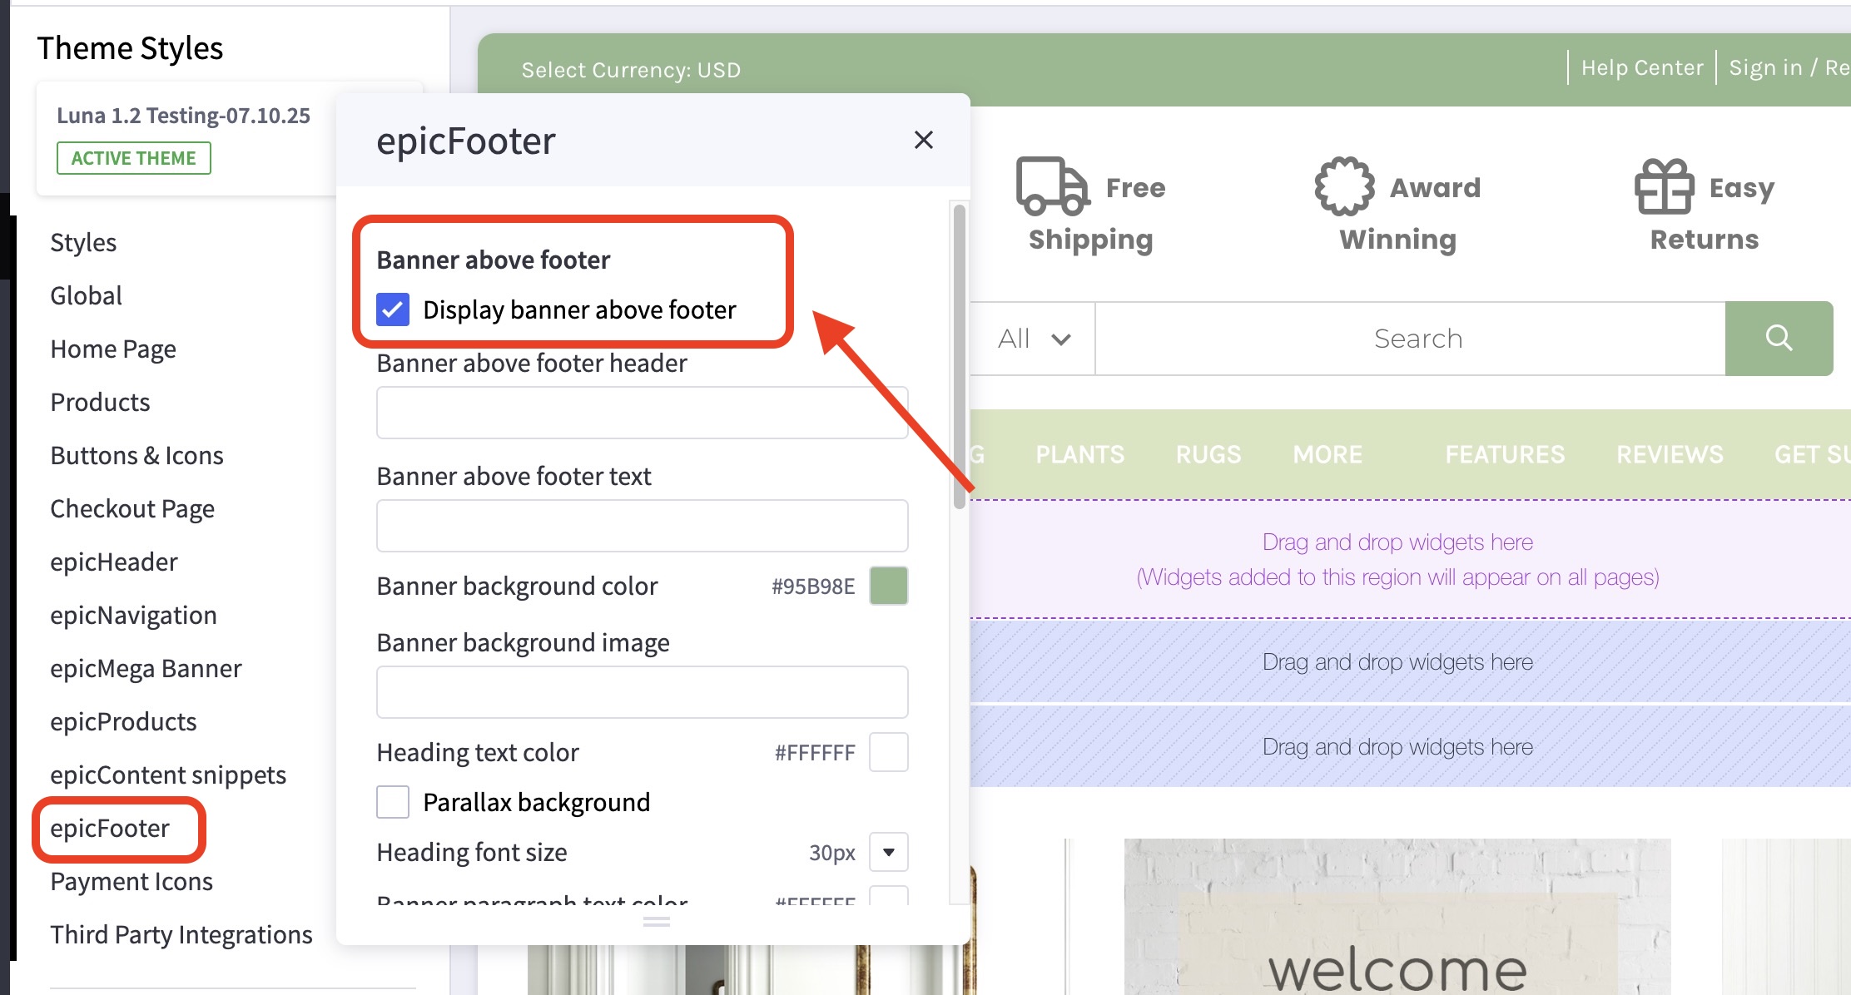The width and height of the screenshot is (1851, 995).
Task: Click the Banner background color swatch
Action: pyautogui.click(x=887, y=586)
